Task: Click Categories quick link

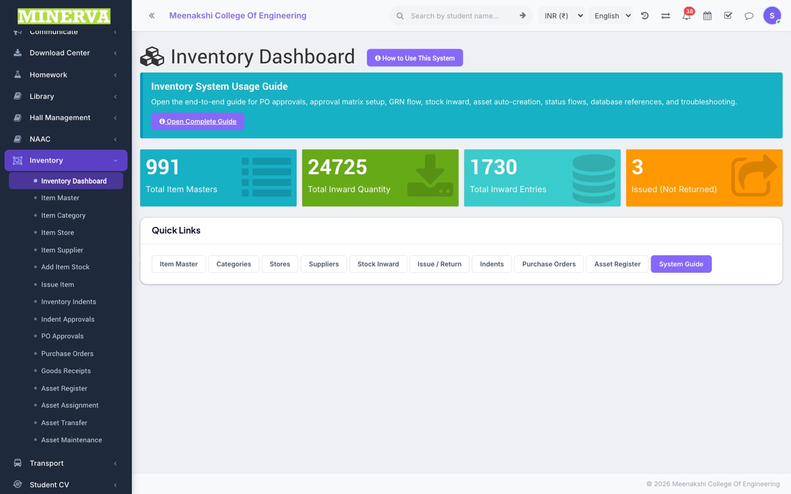Action: (234, 264)
